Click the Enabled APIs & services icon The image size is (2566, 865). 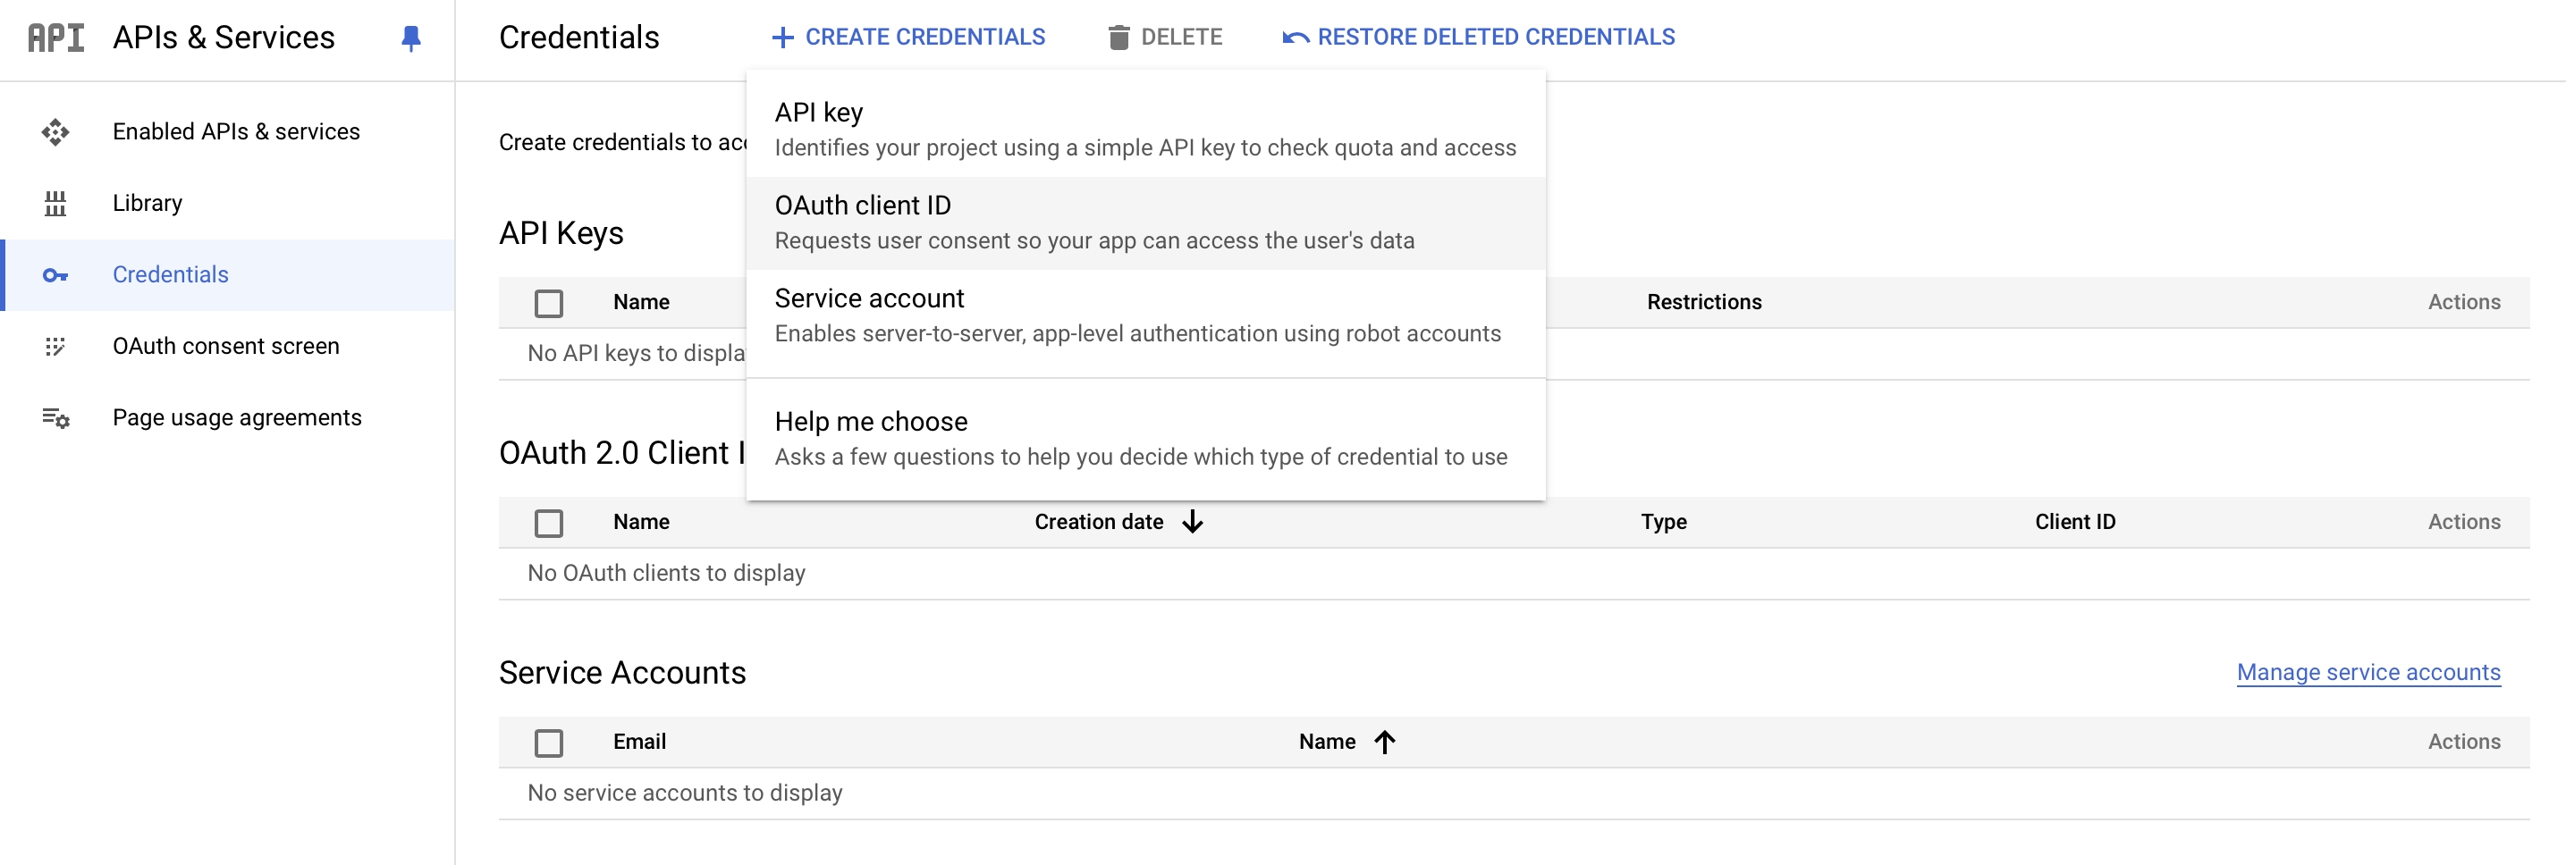55,131
